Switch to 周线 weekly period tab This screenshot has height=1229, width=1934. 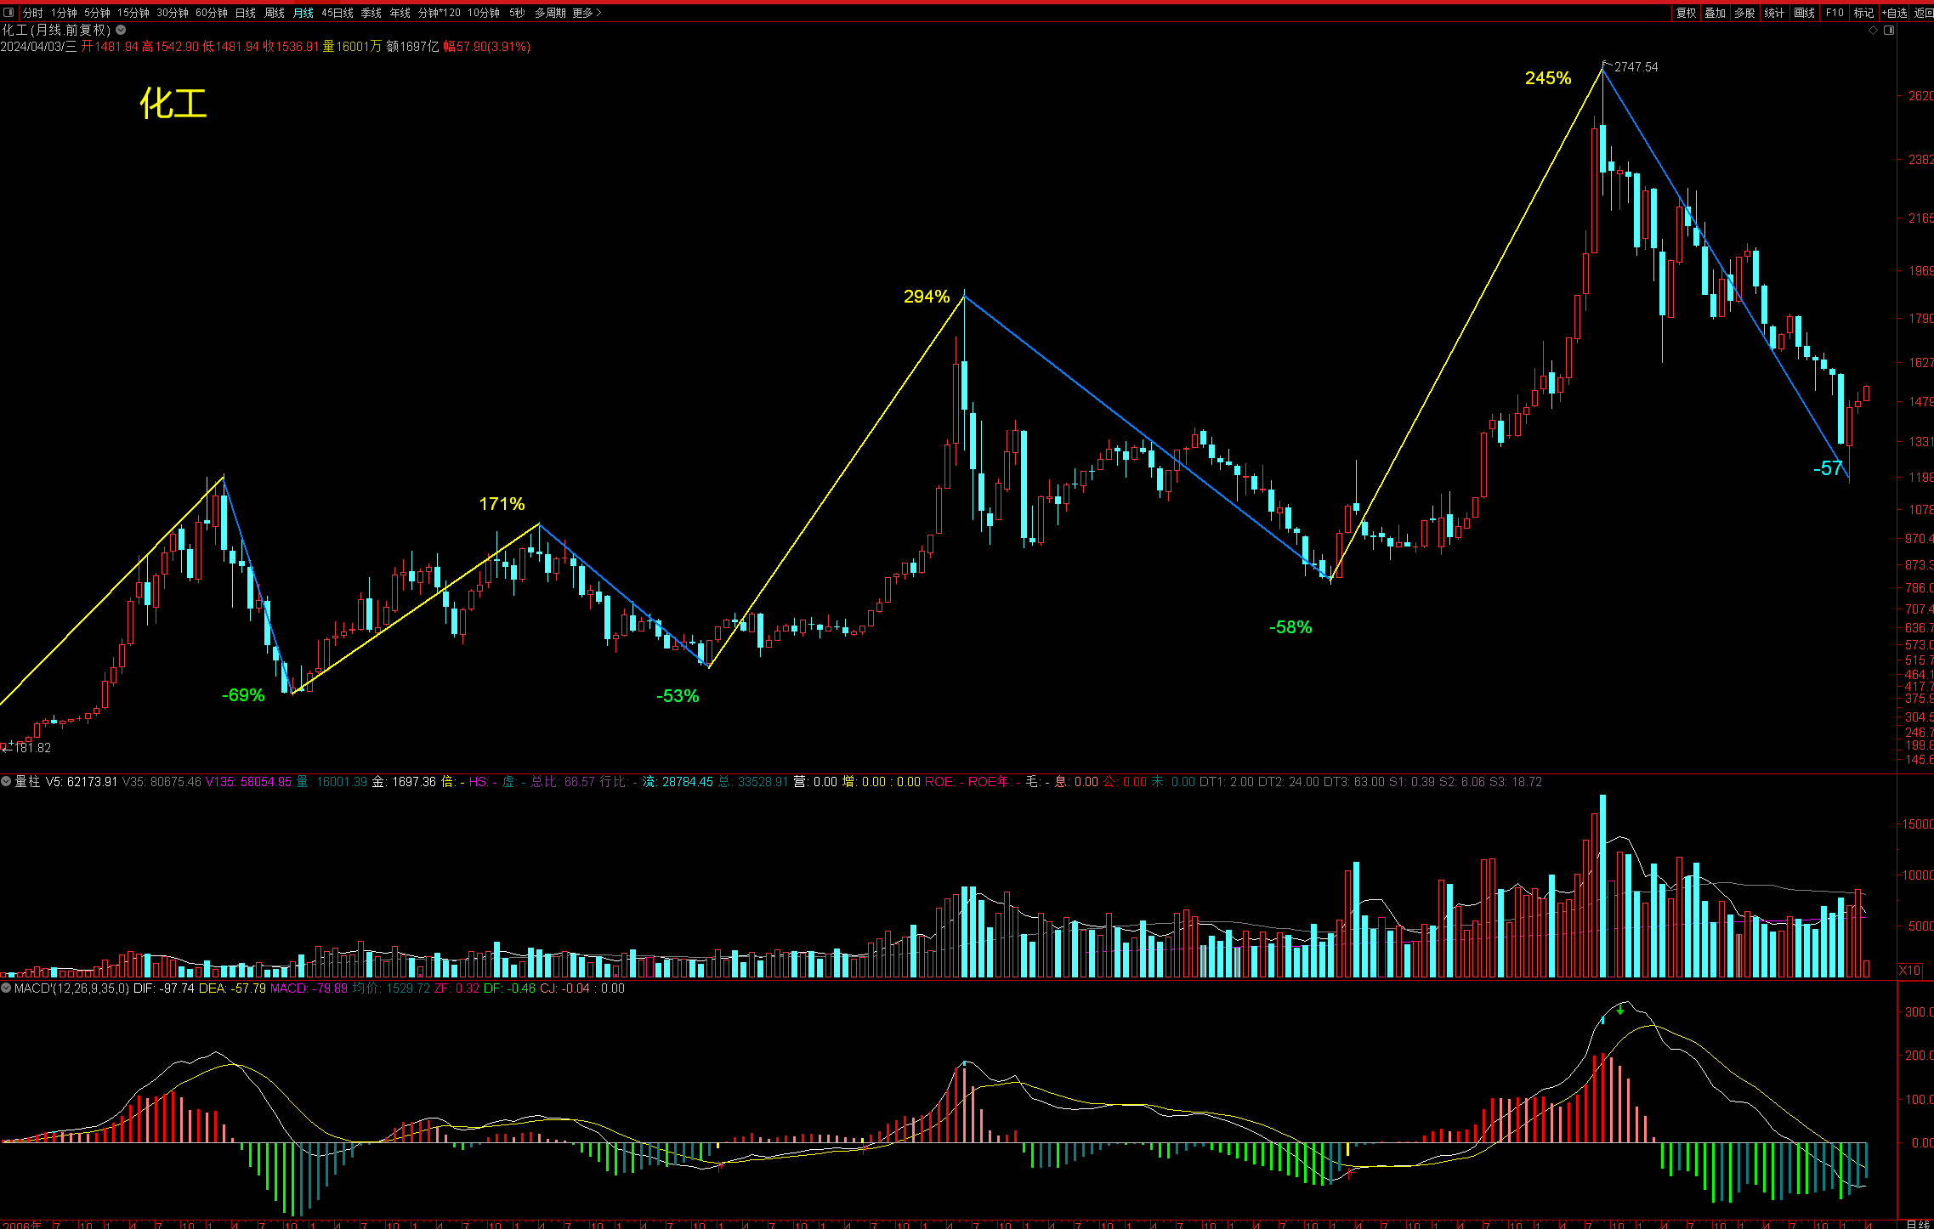coord(275,13)
